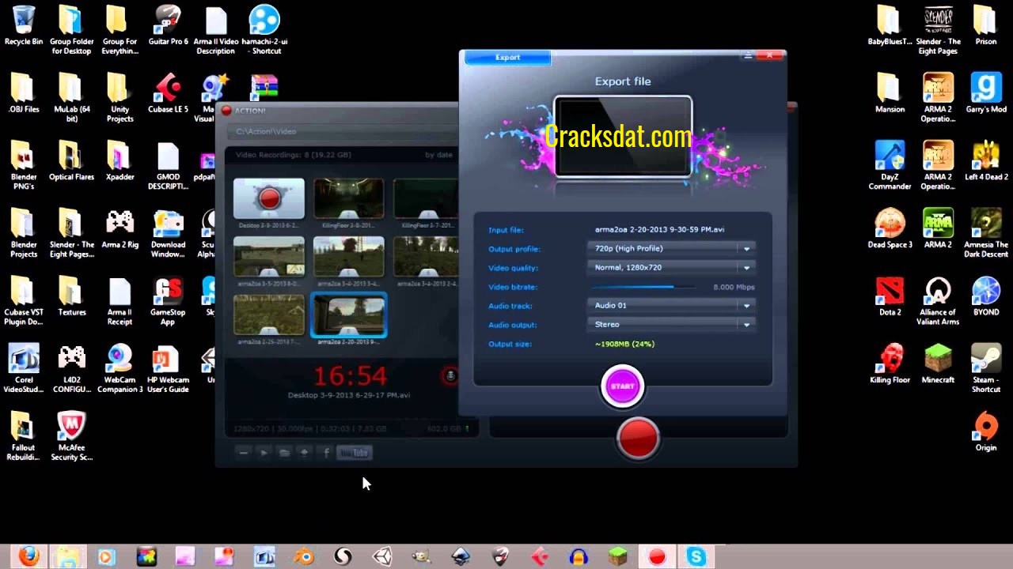Screen dimensions: 1013x569
Task: Open the Textures folder on desktop
Action: pyautogui.click(x=71, y=296)
